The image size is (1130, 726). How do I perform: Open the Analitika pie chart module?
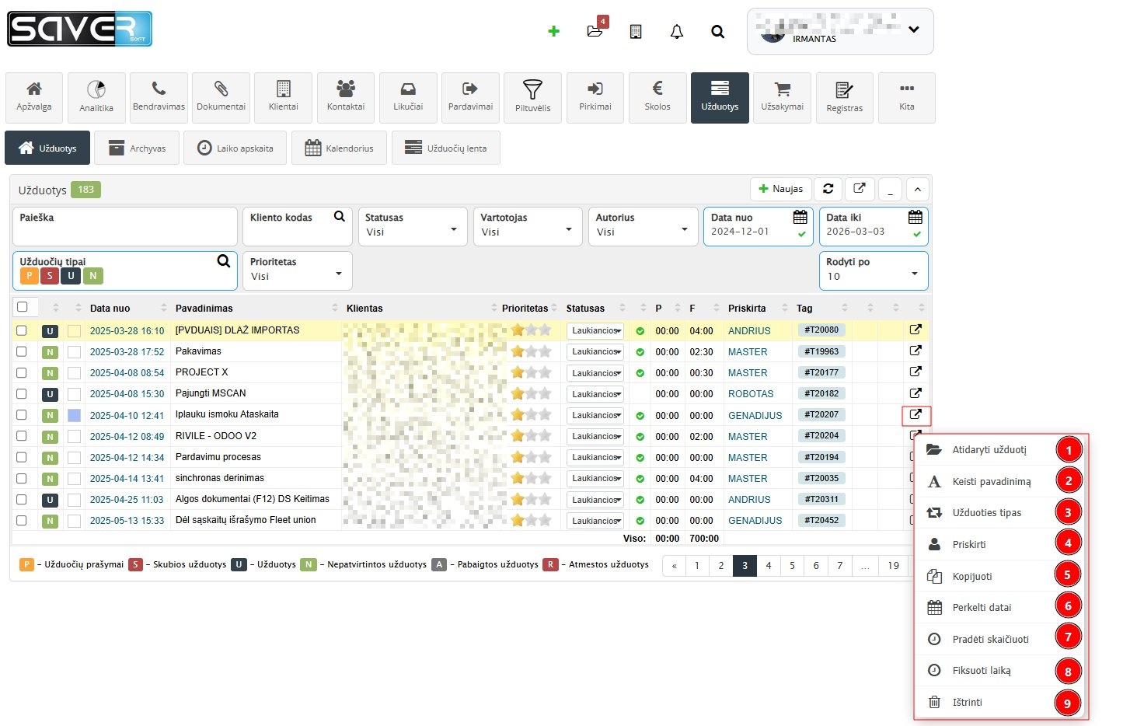click(96, 97)
